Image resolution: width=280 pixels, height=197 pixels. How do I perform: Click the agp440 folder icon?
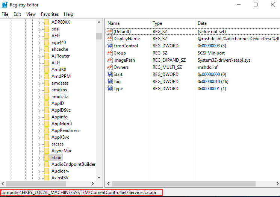[47, 42]
